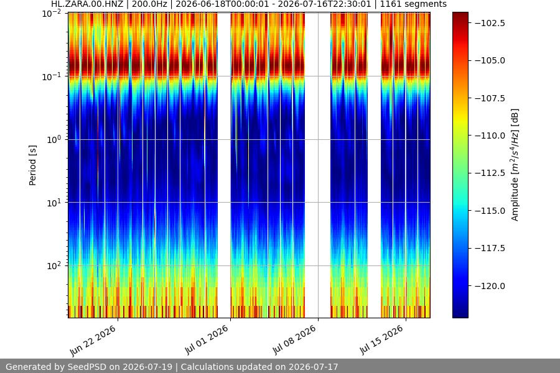Click the 'Jul 15 2026' x-axis label
Image resolution: width=560 pixels, height=373 pixels.
(x=382, y=340)
